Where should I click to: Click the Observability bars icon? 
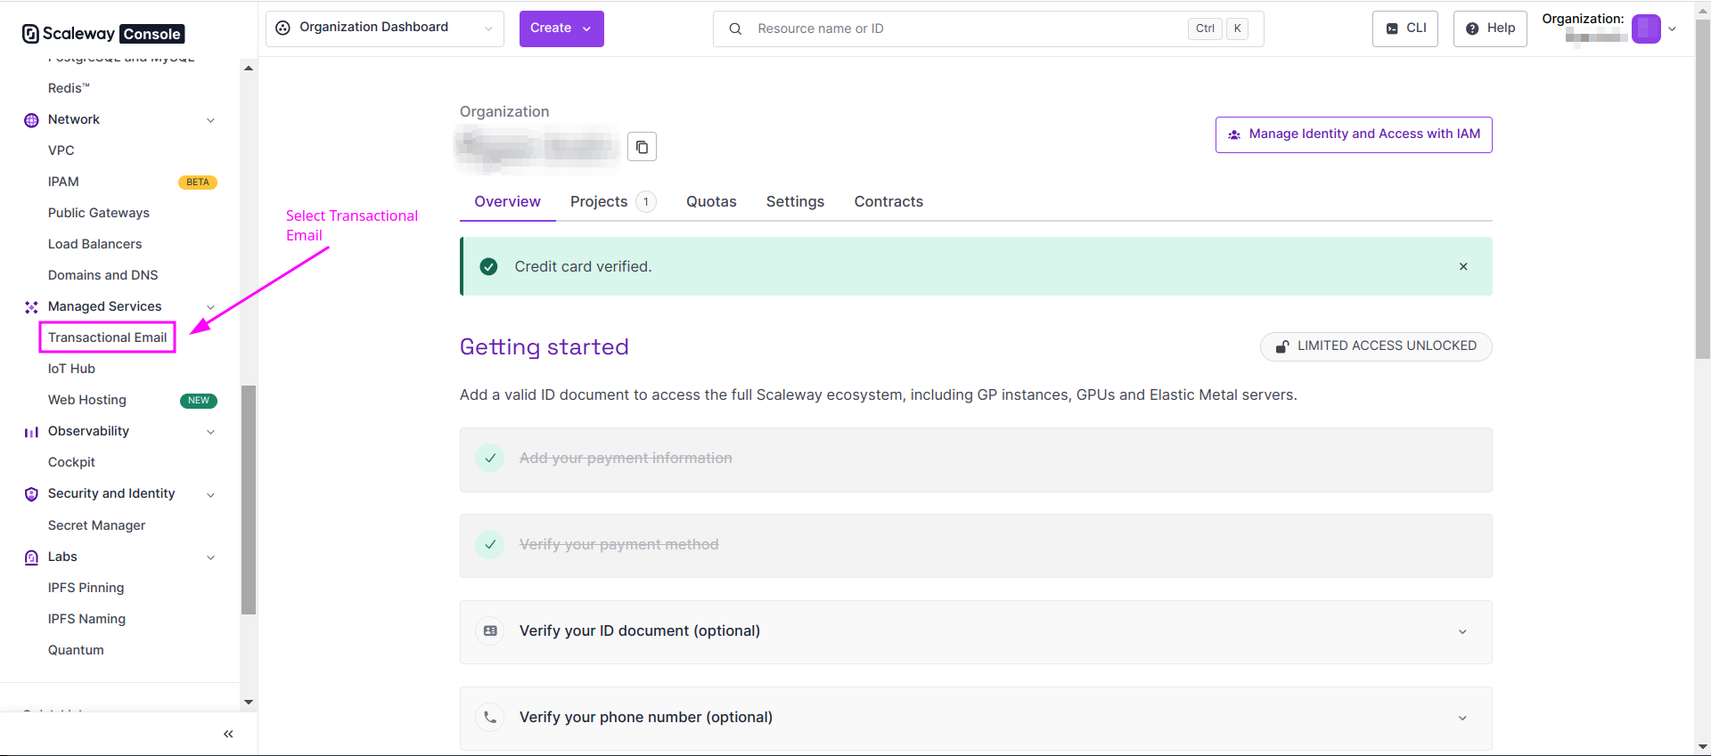(31, 432)
